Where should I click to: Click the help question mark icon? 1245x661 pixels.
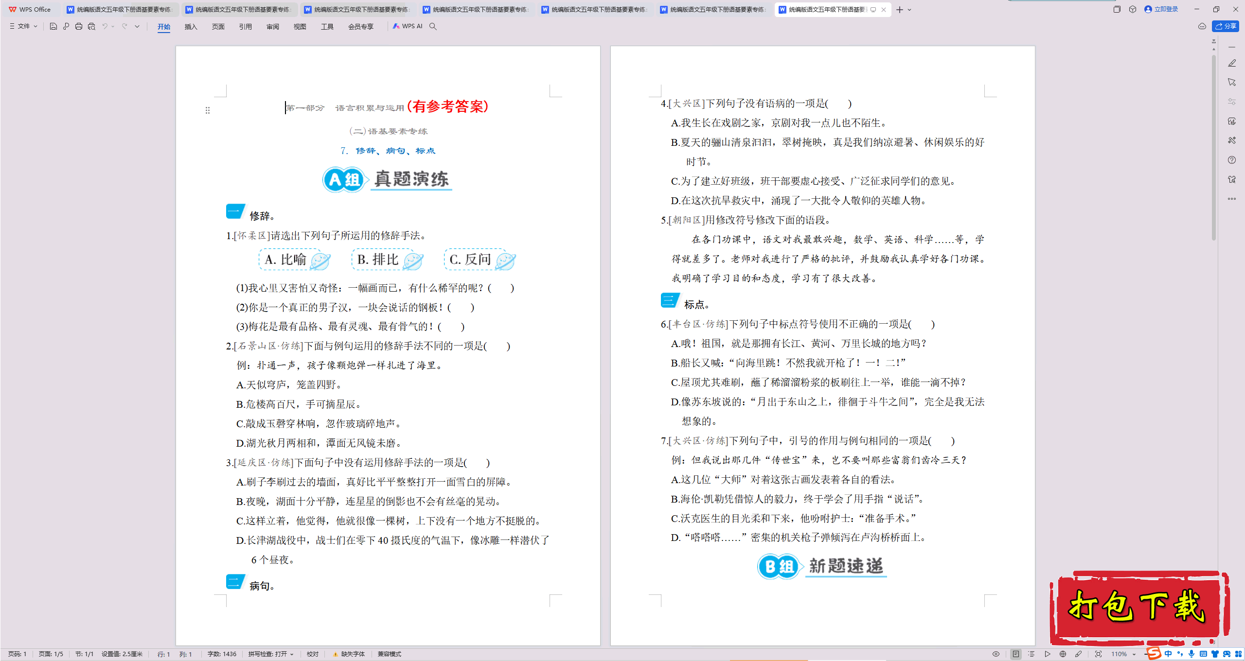1232,160
